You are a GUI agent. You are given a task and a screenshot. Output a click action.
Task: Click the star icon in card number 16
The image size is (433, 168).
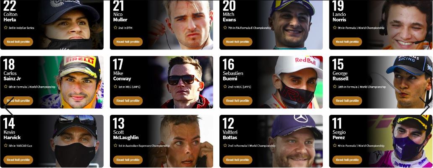click(225, 87)
